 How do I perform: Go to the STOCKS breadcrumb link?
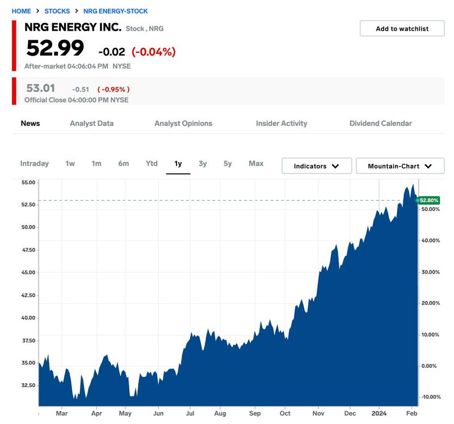pyautogui.click(x=57, y=11)
